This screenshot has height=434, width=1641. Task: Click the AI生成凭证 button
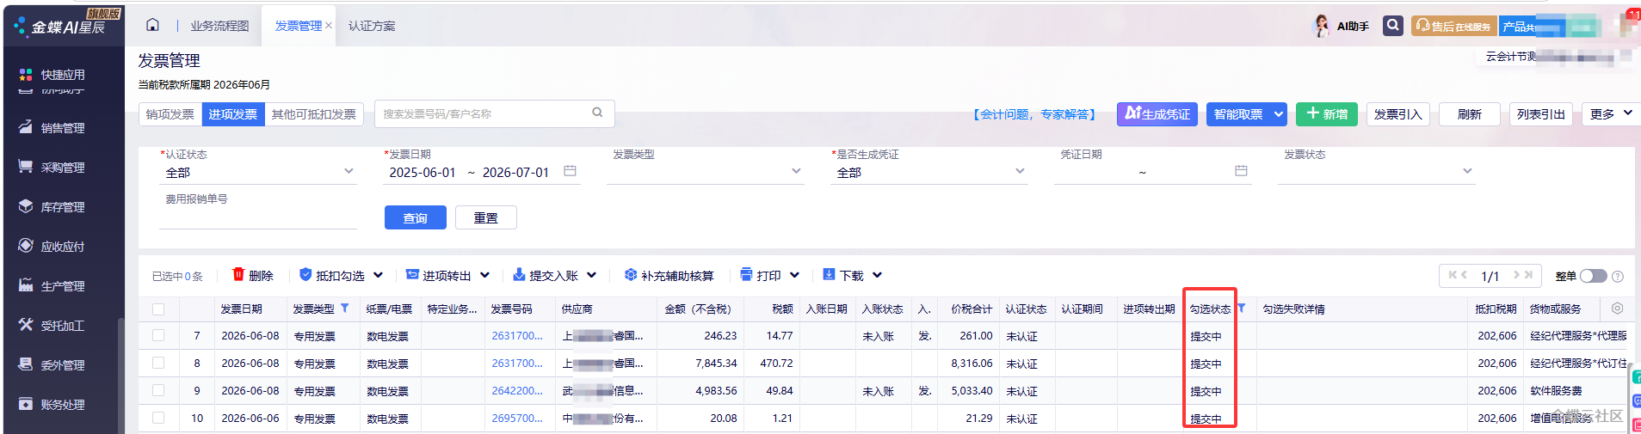(x=1157, y=113)
